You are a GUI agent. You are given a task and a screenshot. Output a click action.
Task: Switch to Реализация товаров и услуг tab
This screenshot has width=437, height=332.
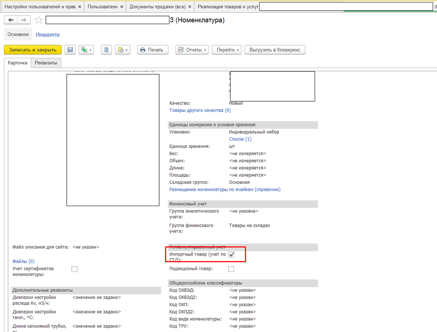228,7
